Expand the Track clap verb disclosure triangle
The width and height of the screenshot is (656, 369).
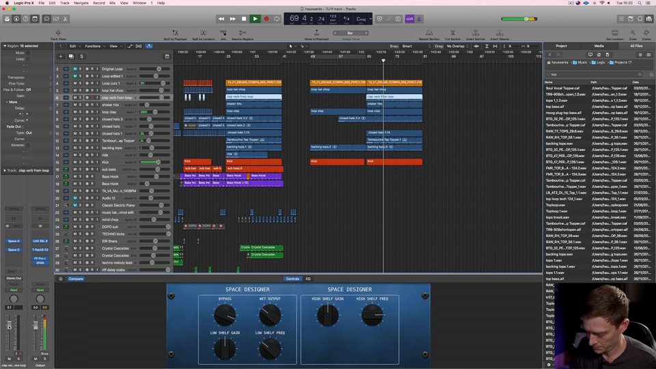(5, 171)
